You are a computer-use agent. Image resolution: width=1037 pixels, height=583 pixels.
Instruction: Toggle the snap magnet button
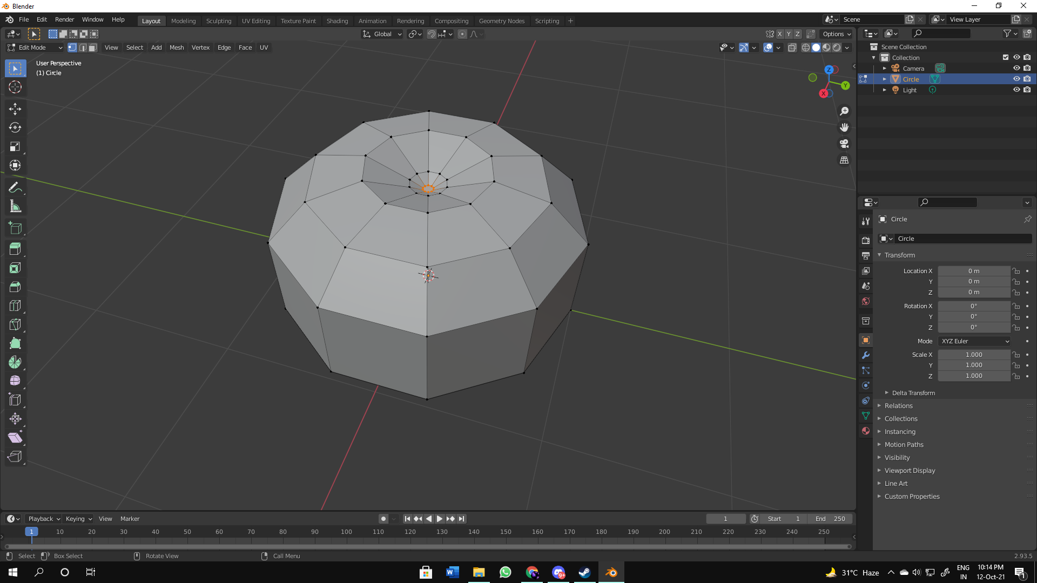coord(432,34)
